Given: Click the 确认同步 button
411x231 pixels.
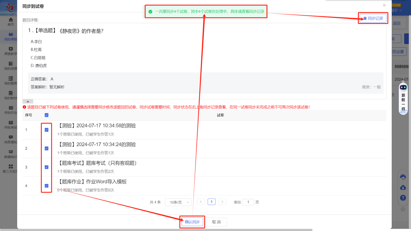Looking at the screenshot, I should [192, 222].
